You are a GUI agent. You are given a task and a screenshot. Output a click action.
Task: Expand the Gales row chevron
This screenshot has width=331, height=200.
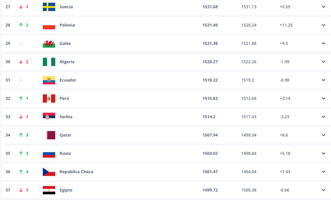point(323,44)
